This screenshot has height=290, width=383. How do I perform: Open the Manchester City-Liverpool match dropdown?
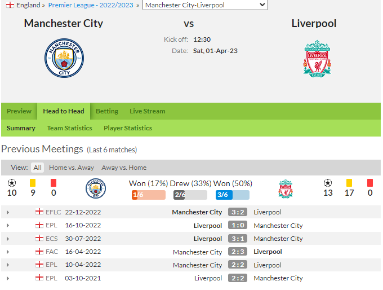point(205,5)
